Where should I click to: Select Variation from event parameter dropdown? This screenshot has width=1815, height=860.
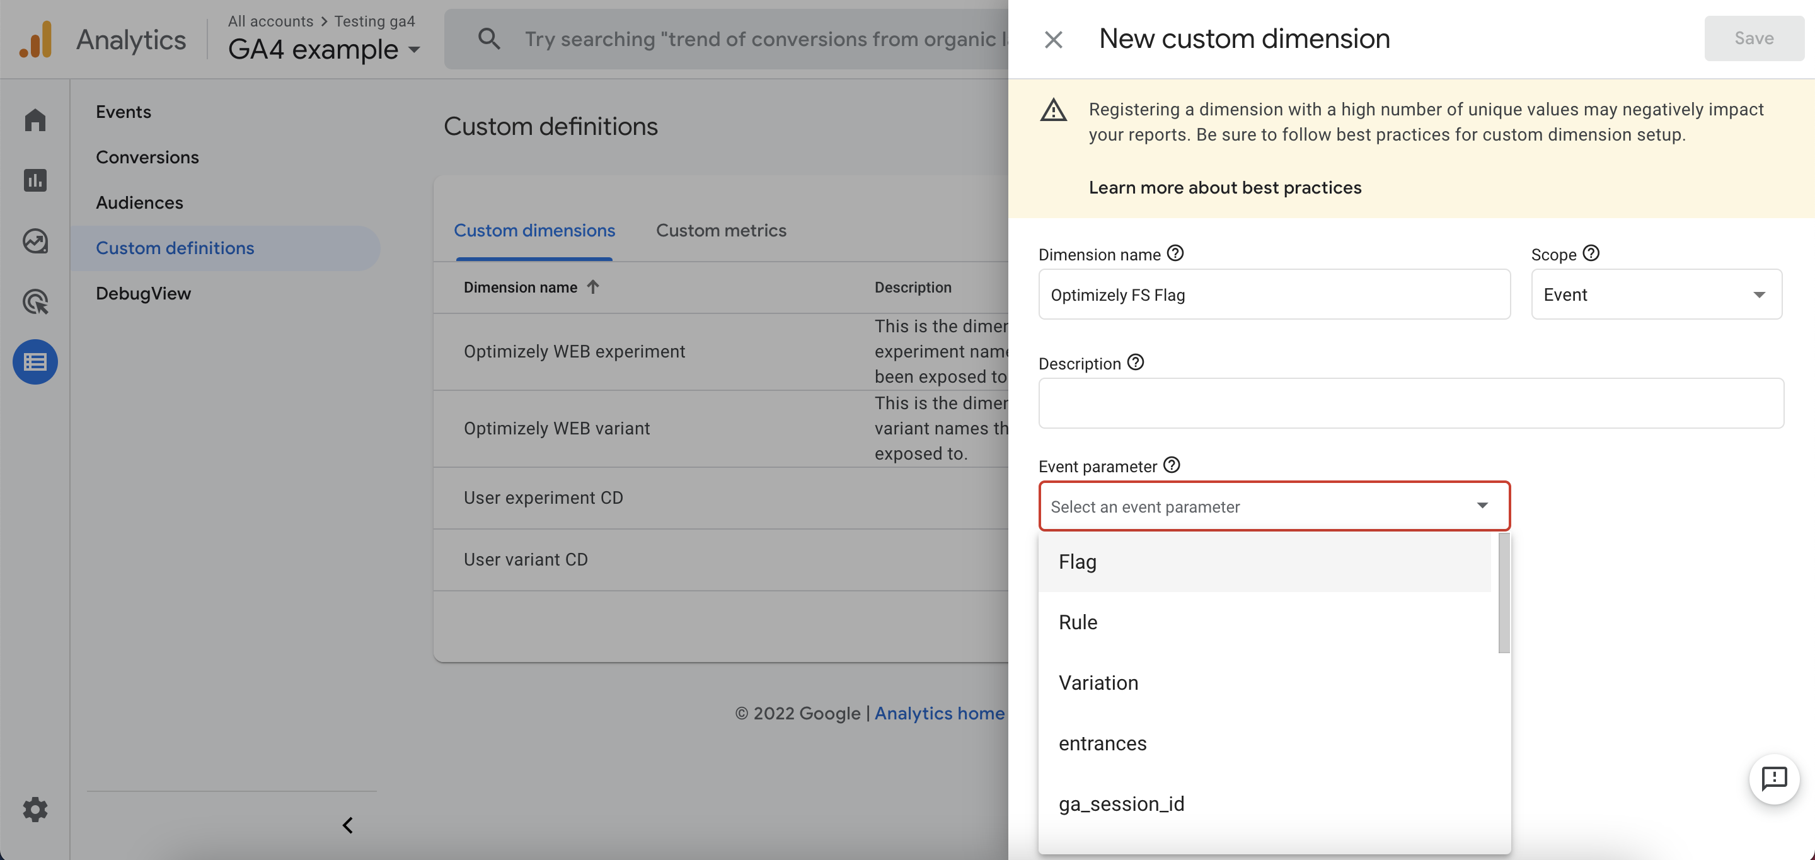[x=1097, y=683]
